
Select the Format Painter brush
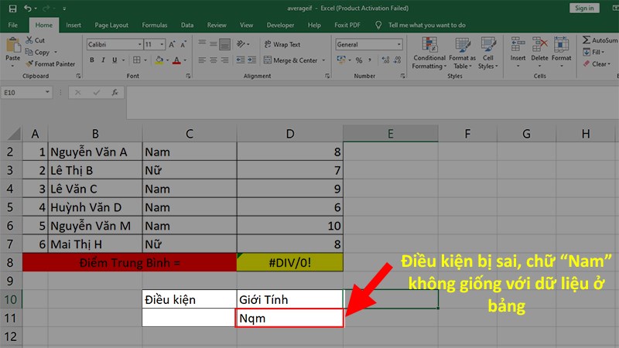29,63
